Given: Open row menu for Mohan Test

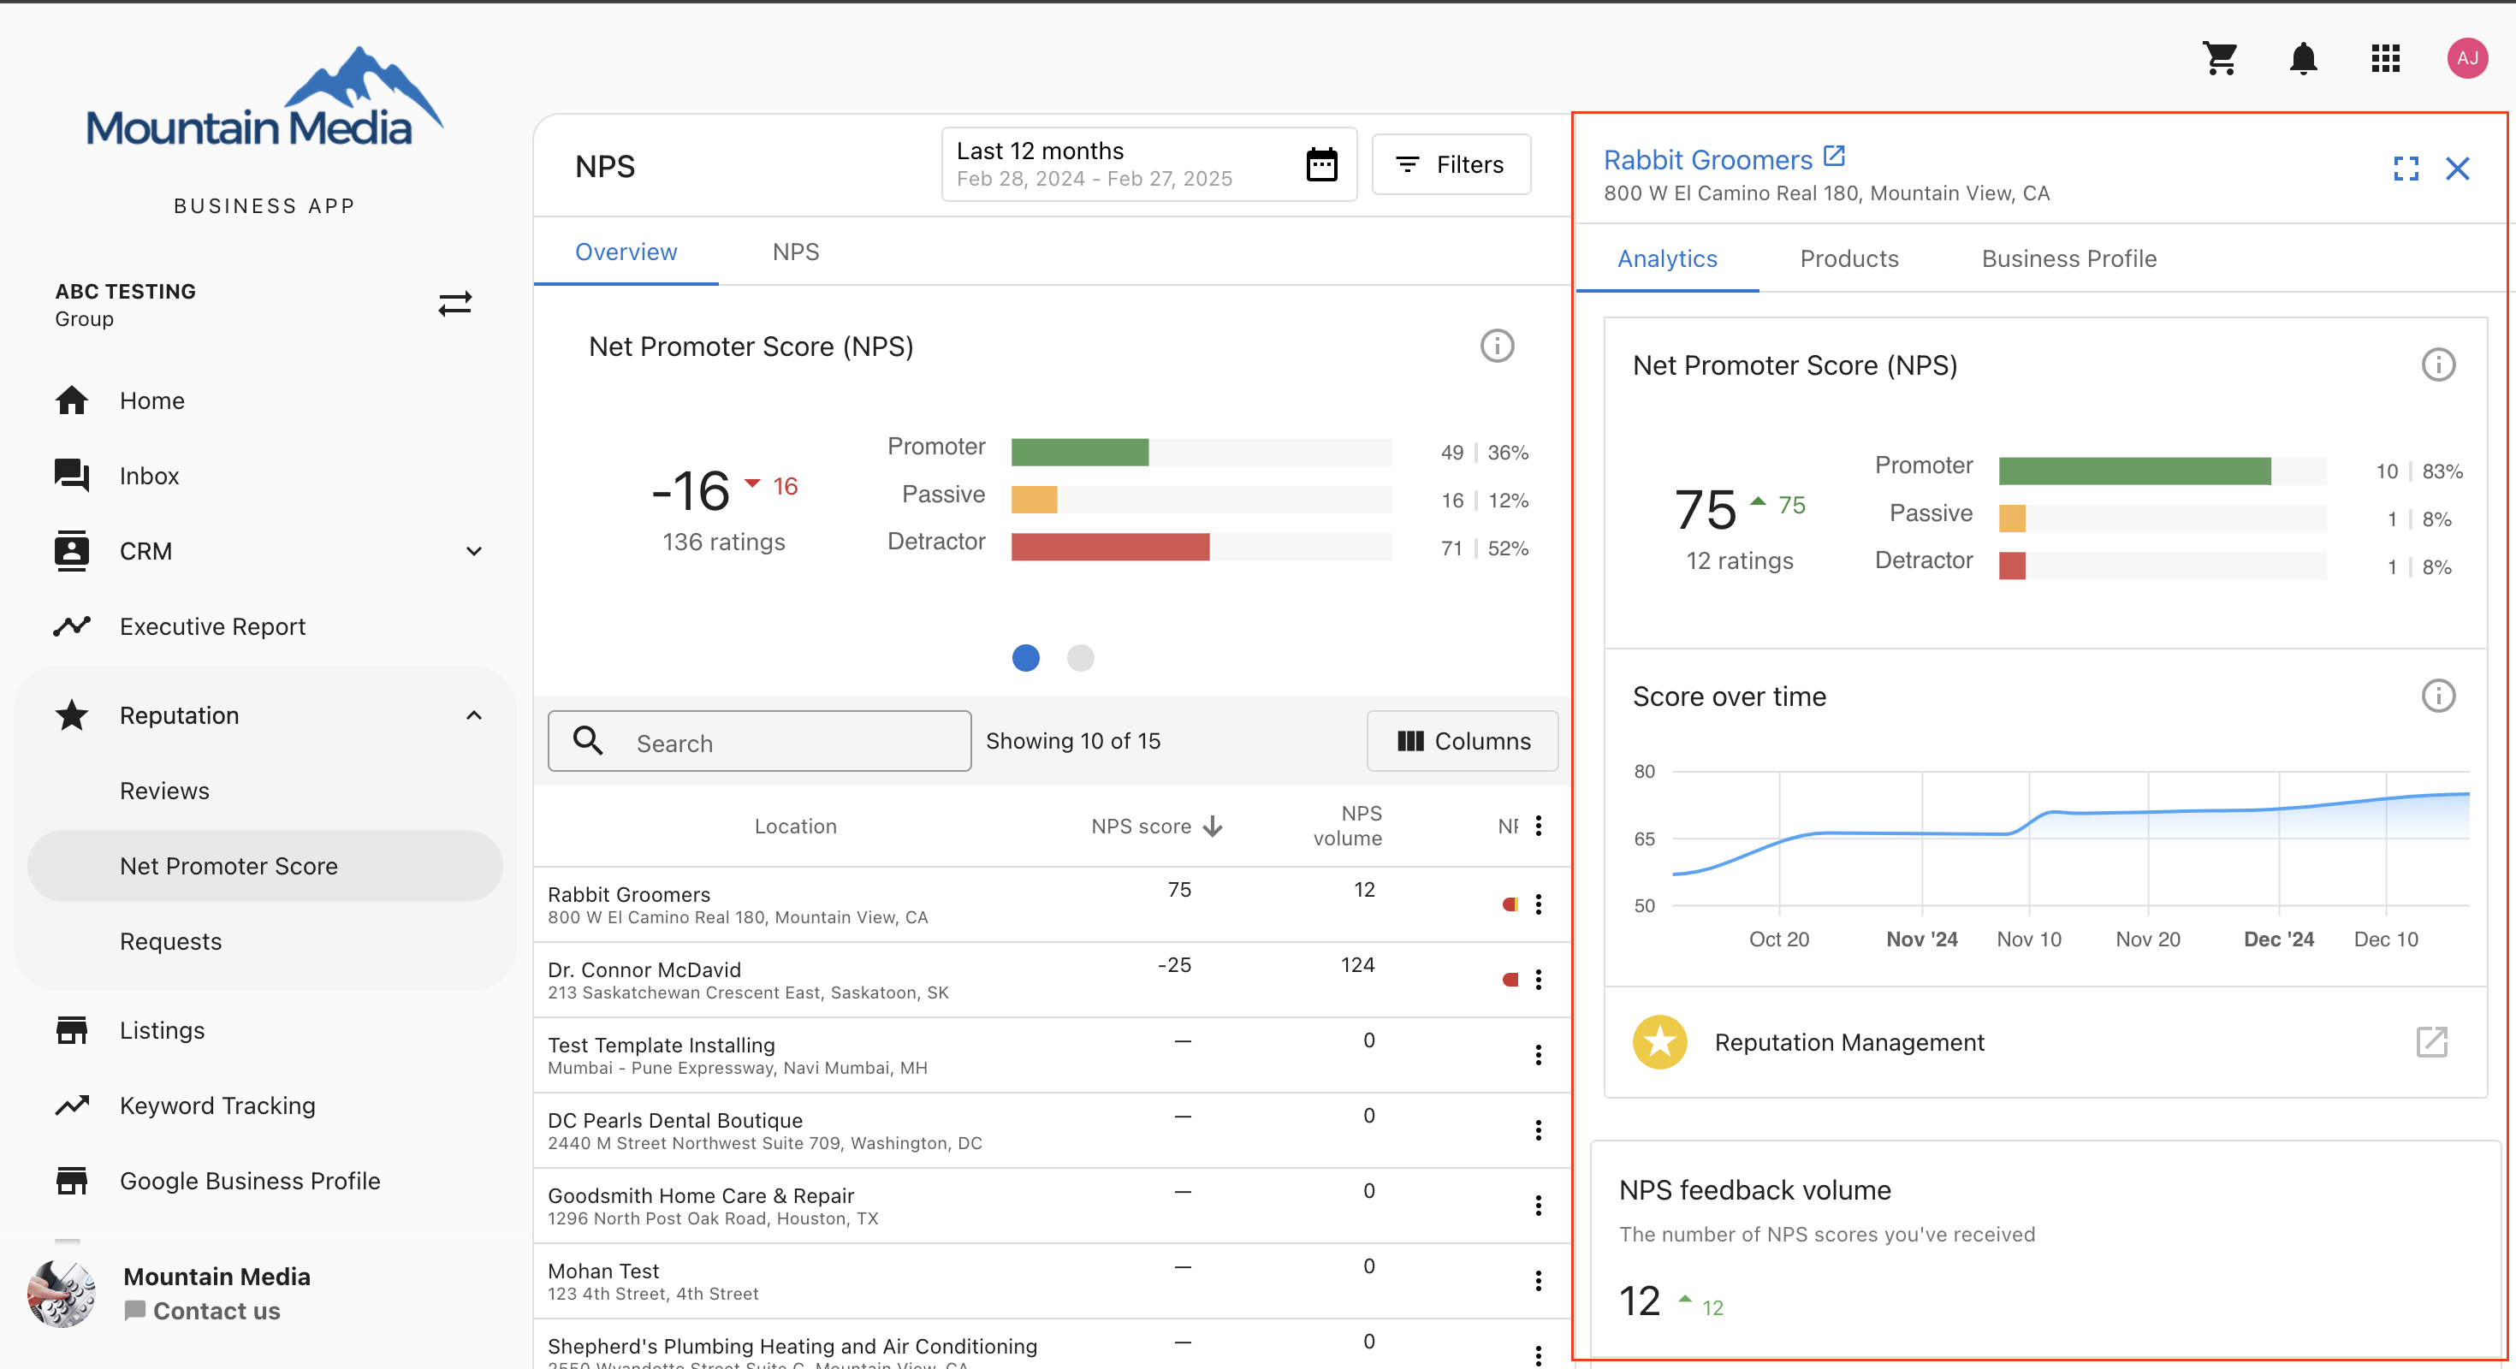Looking at the screenshot, I should tap(1539, 1280).
